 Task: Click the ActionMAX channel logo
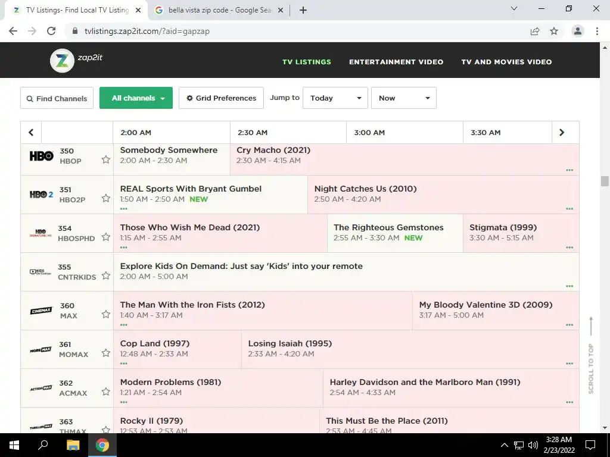tap(41, 388)
